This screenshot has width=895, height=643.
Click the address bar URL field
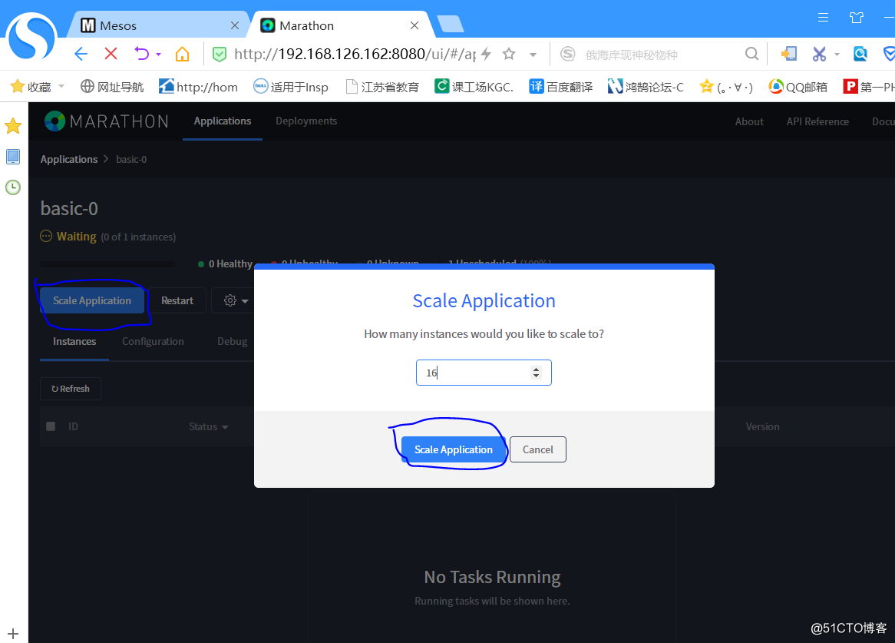(355, 55)
